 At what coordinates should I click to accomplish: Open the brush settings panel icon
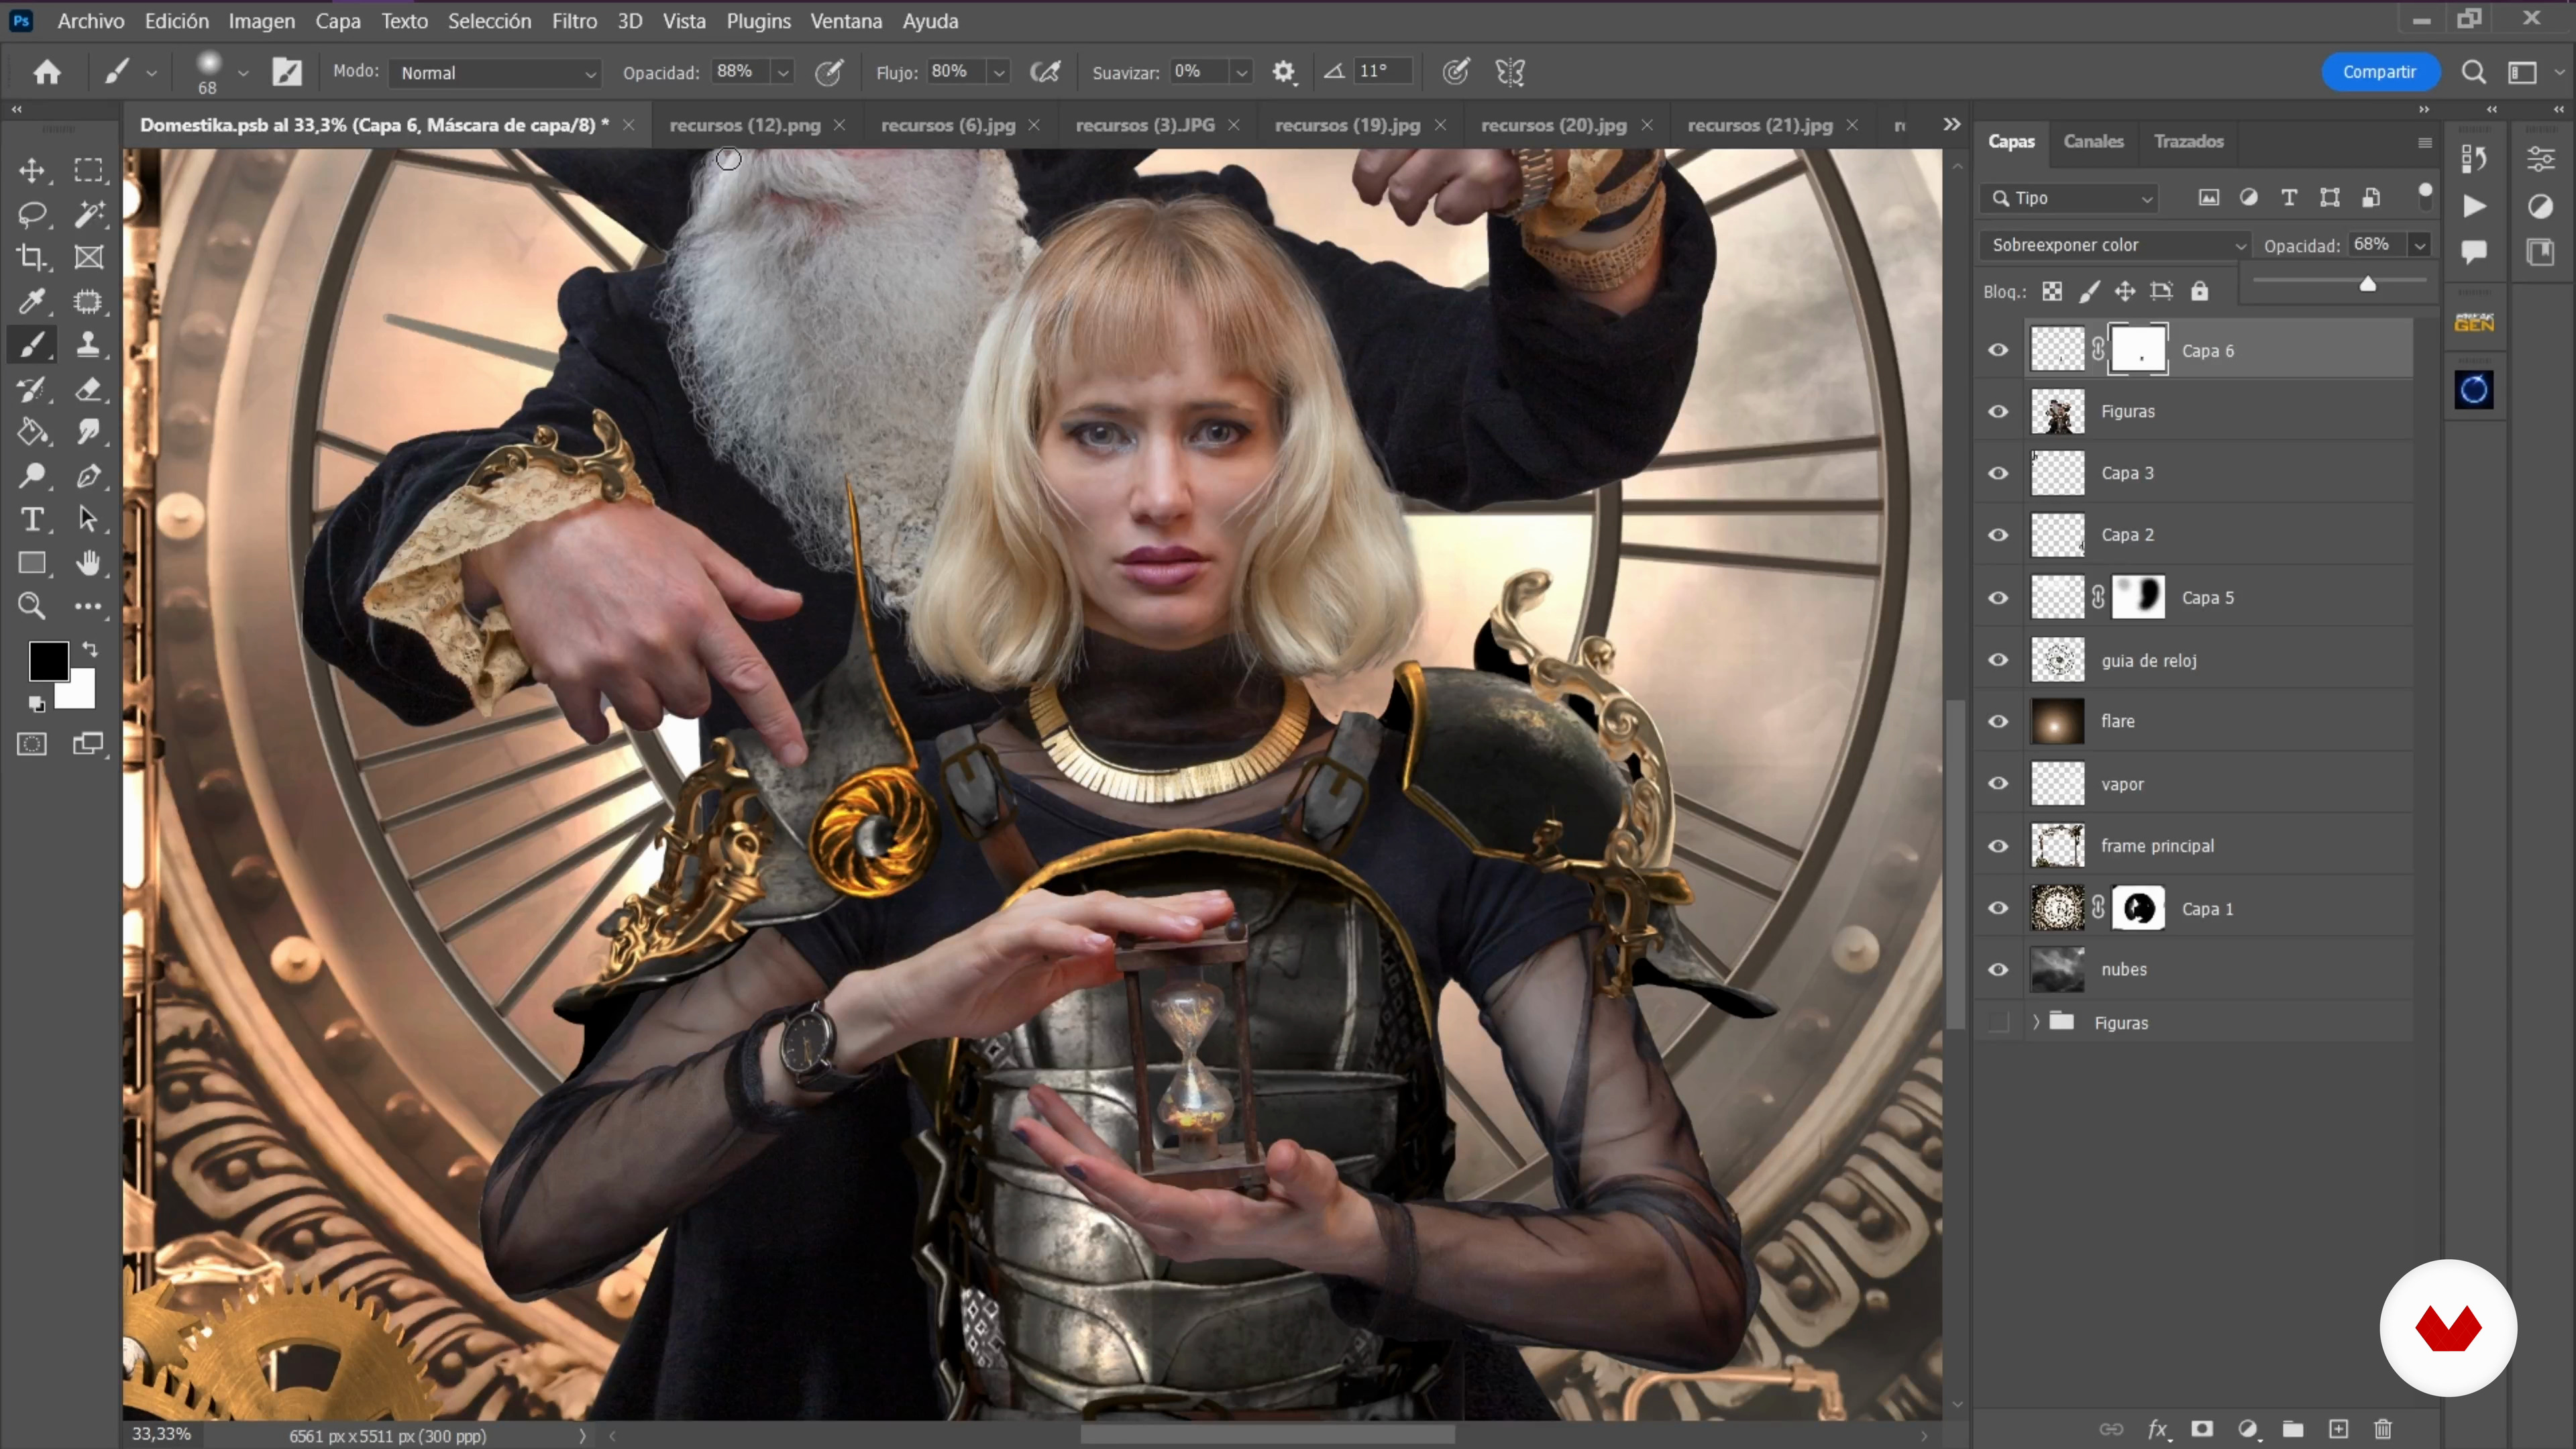point(287,72)
